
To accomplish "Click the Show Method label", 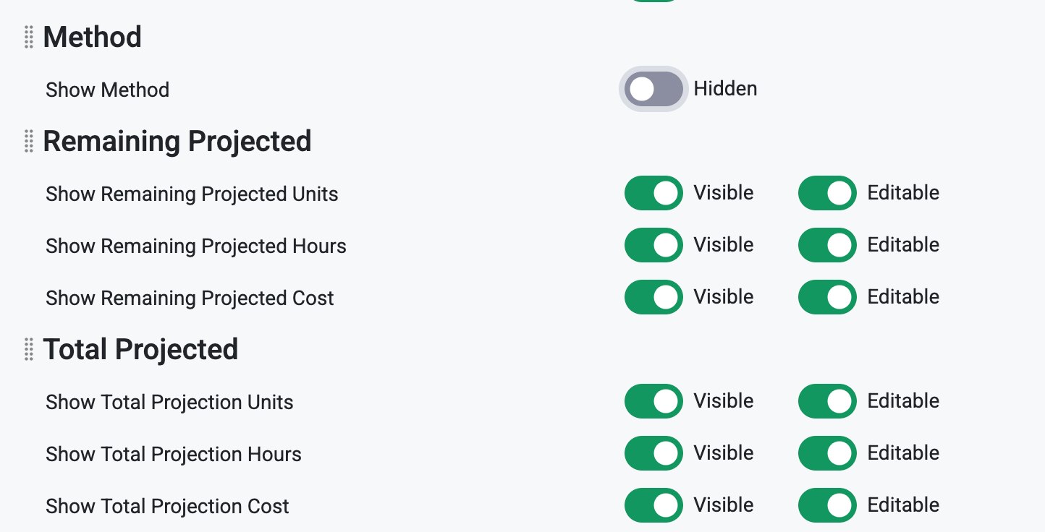I will tap(108, 90).
